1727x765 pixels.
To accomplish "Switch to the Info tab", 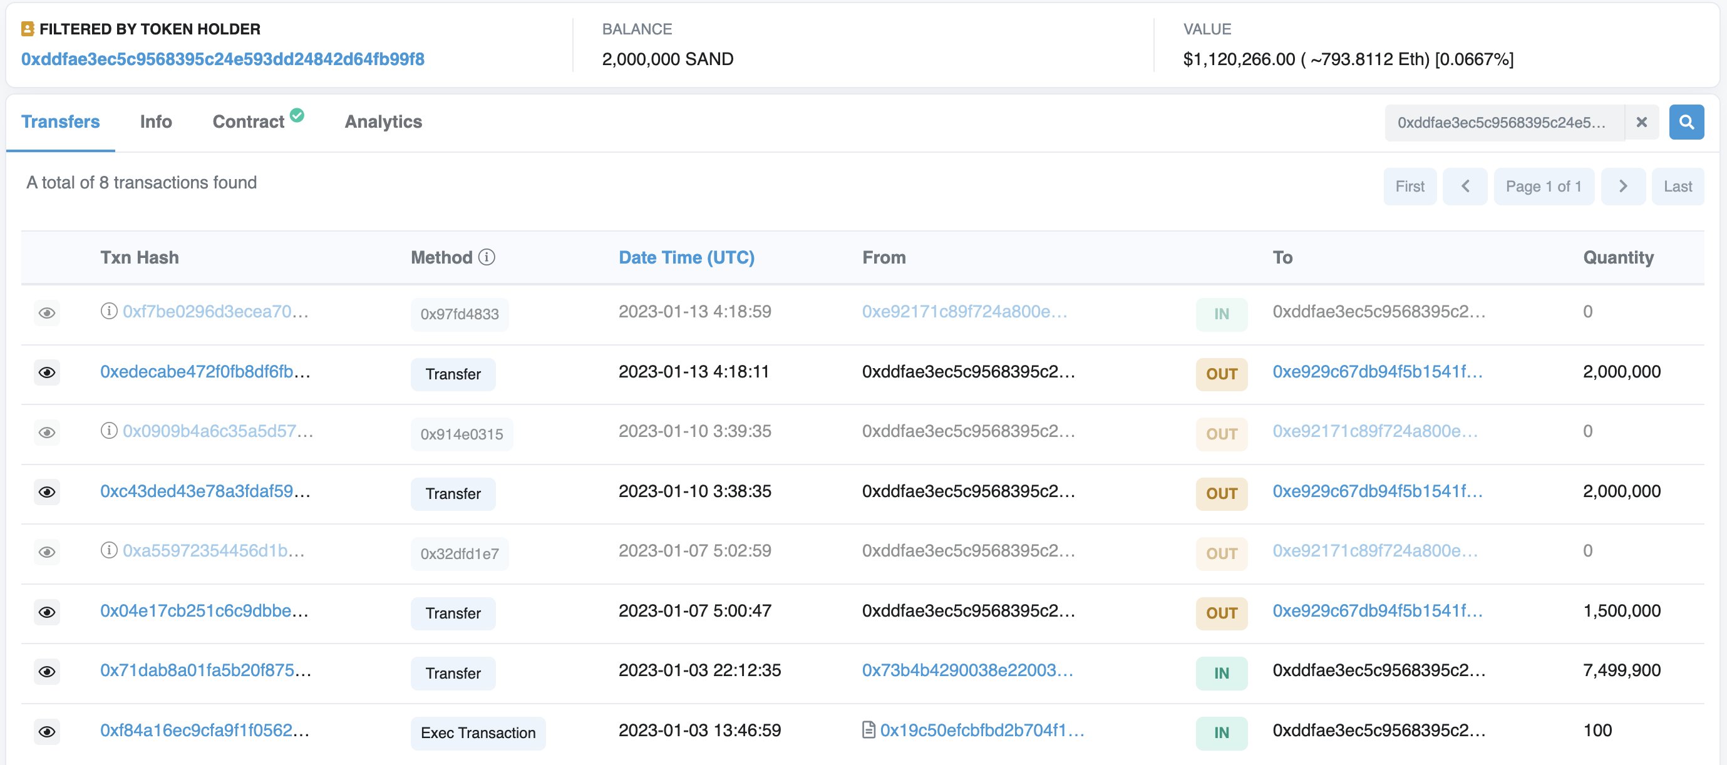I will [x=155, y=121].
